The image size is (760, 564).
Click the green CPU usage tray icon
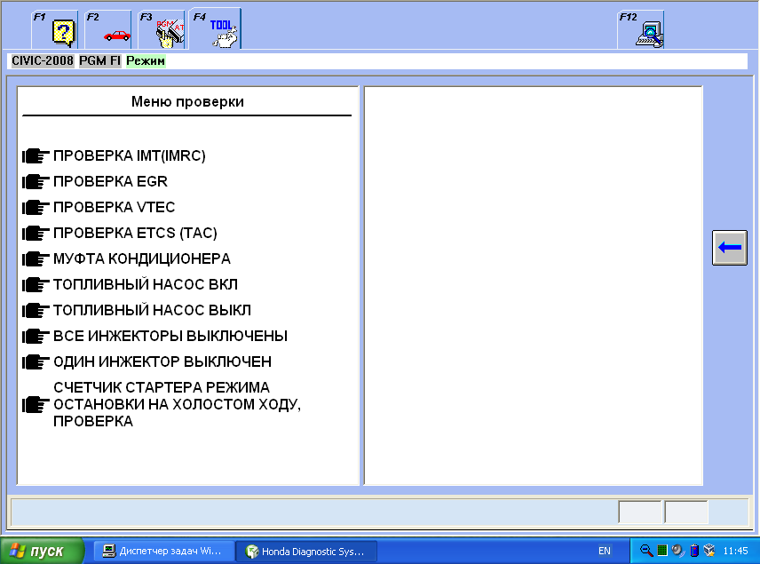pyautogui.click(x=662, y=551)
